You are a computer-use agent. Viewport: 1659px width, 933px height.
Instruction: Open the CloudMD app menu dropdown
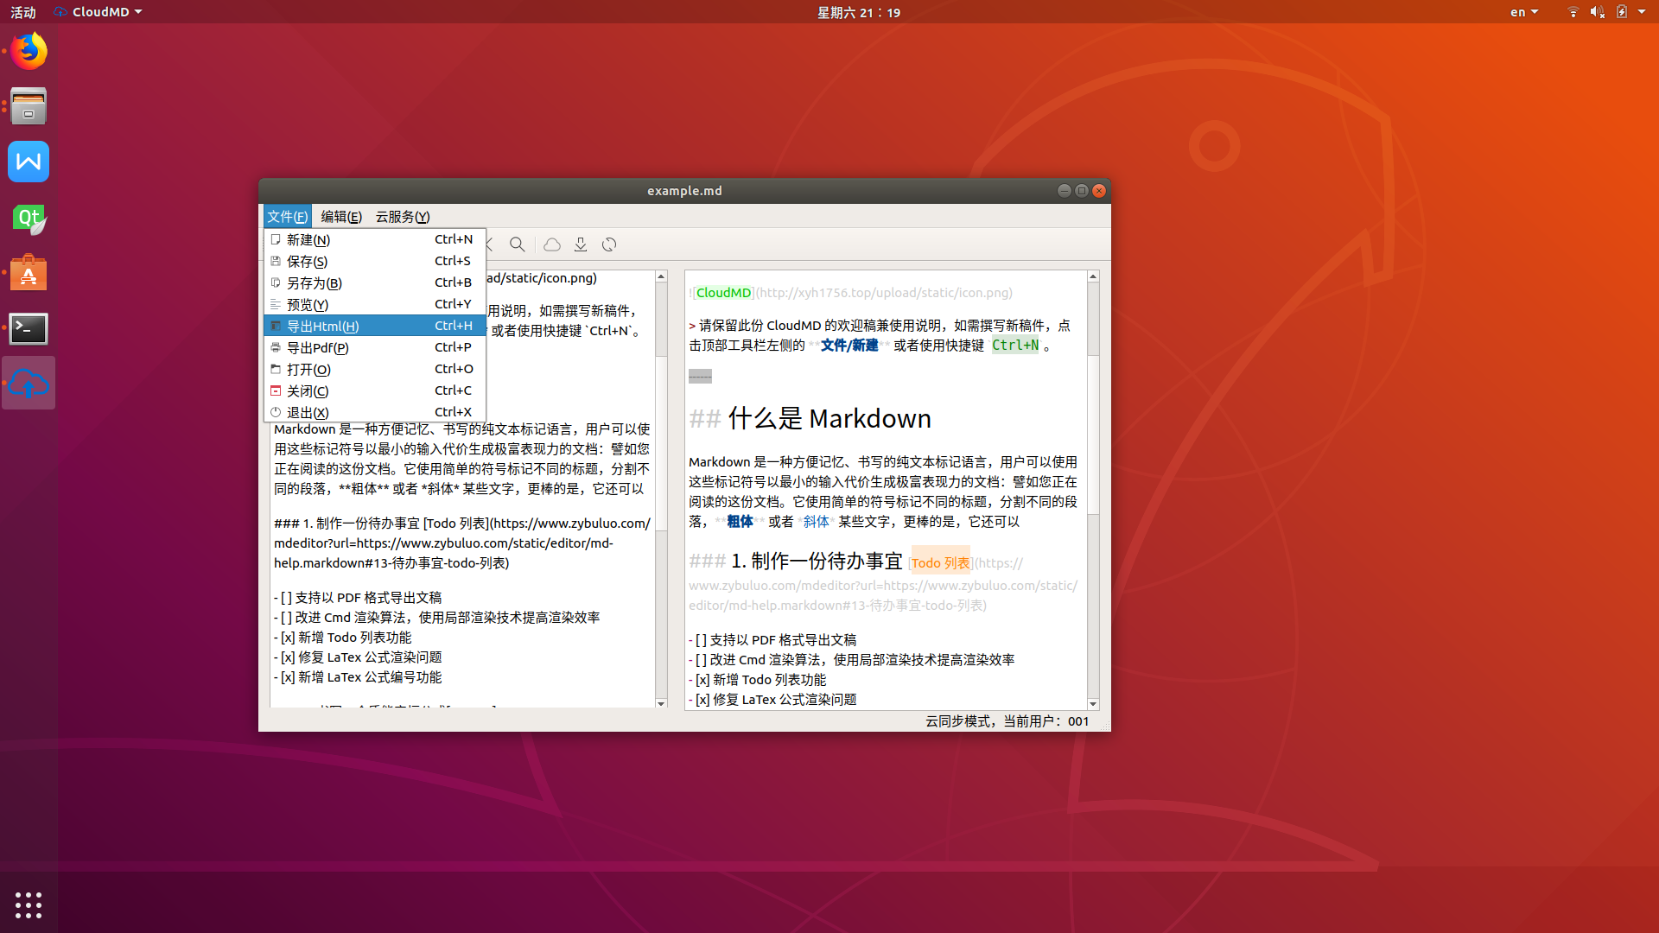coord(98,12)
